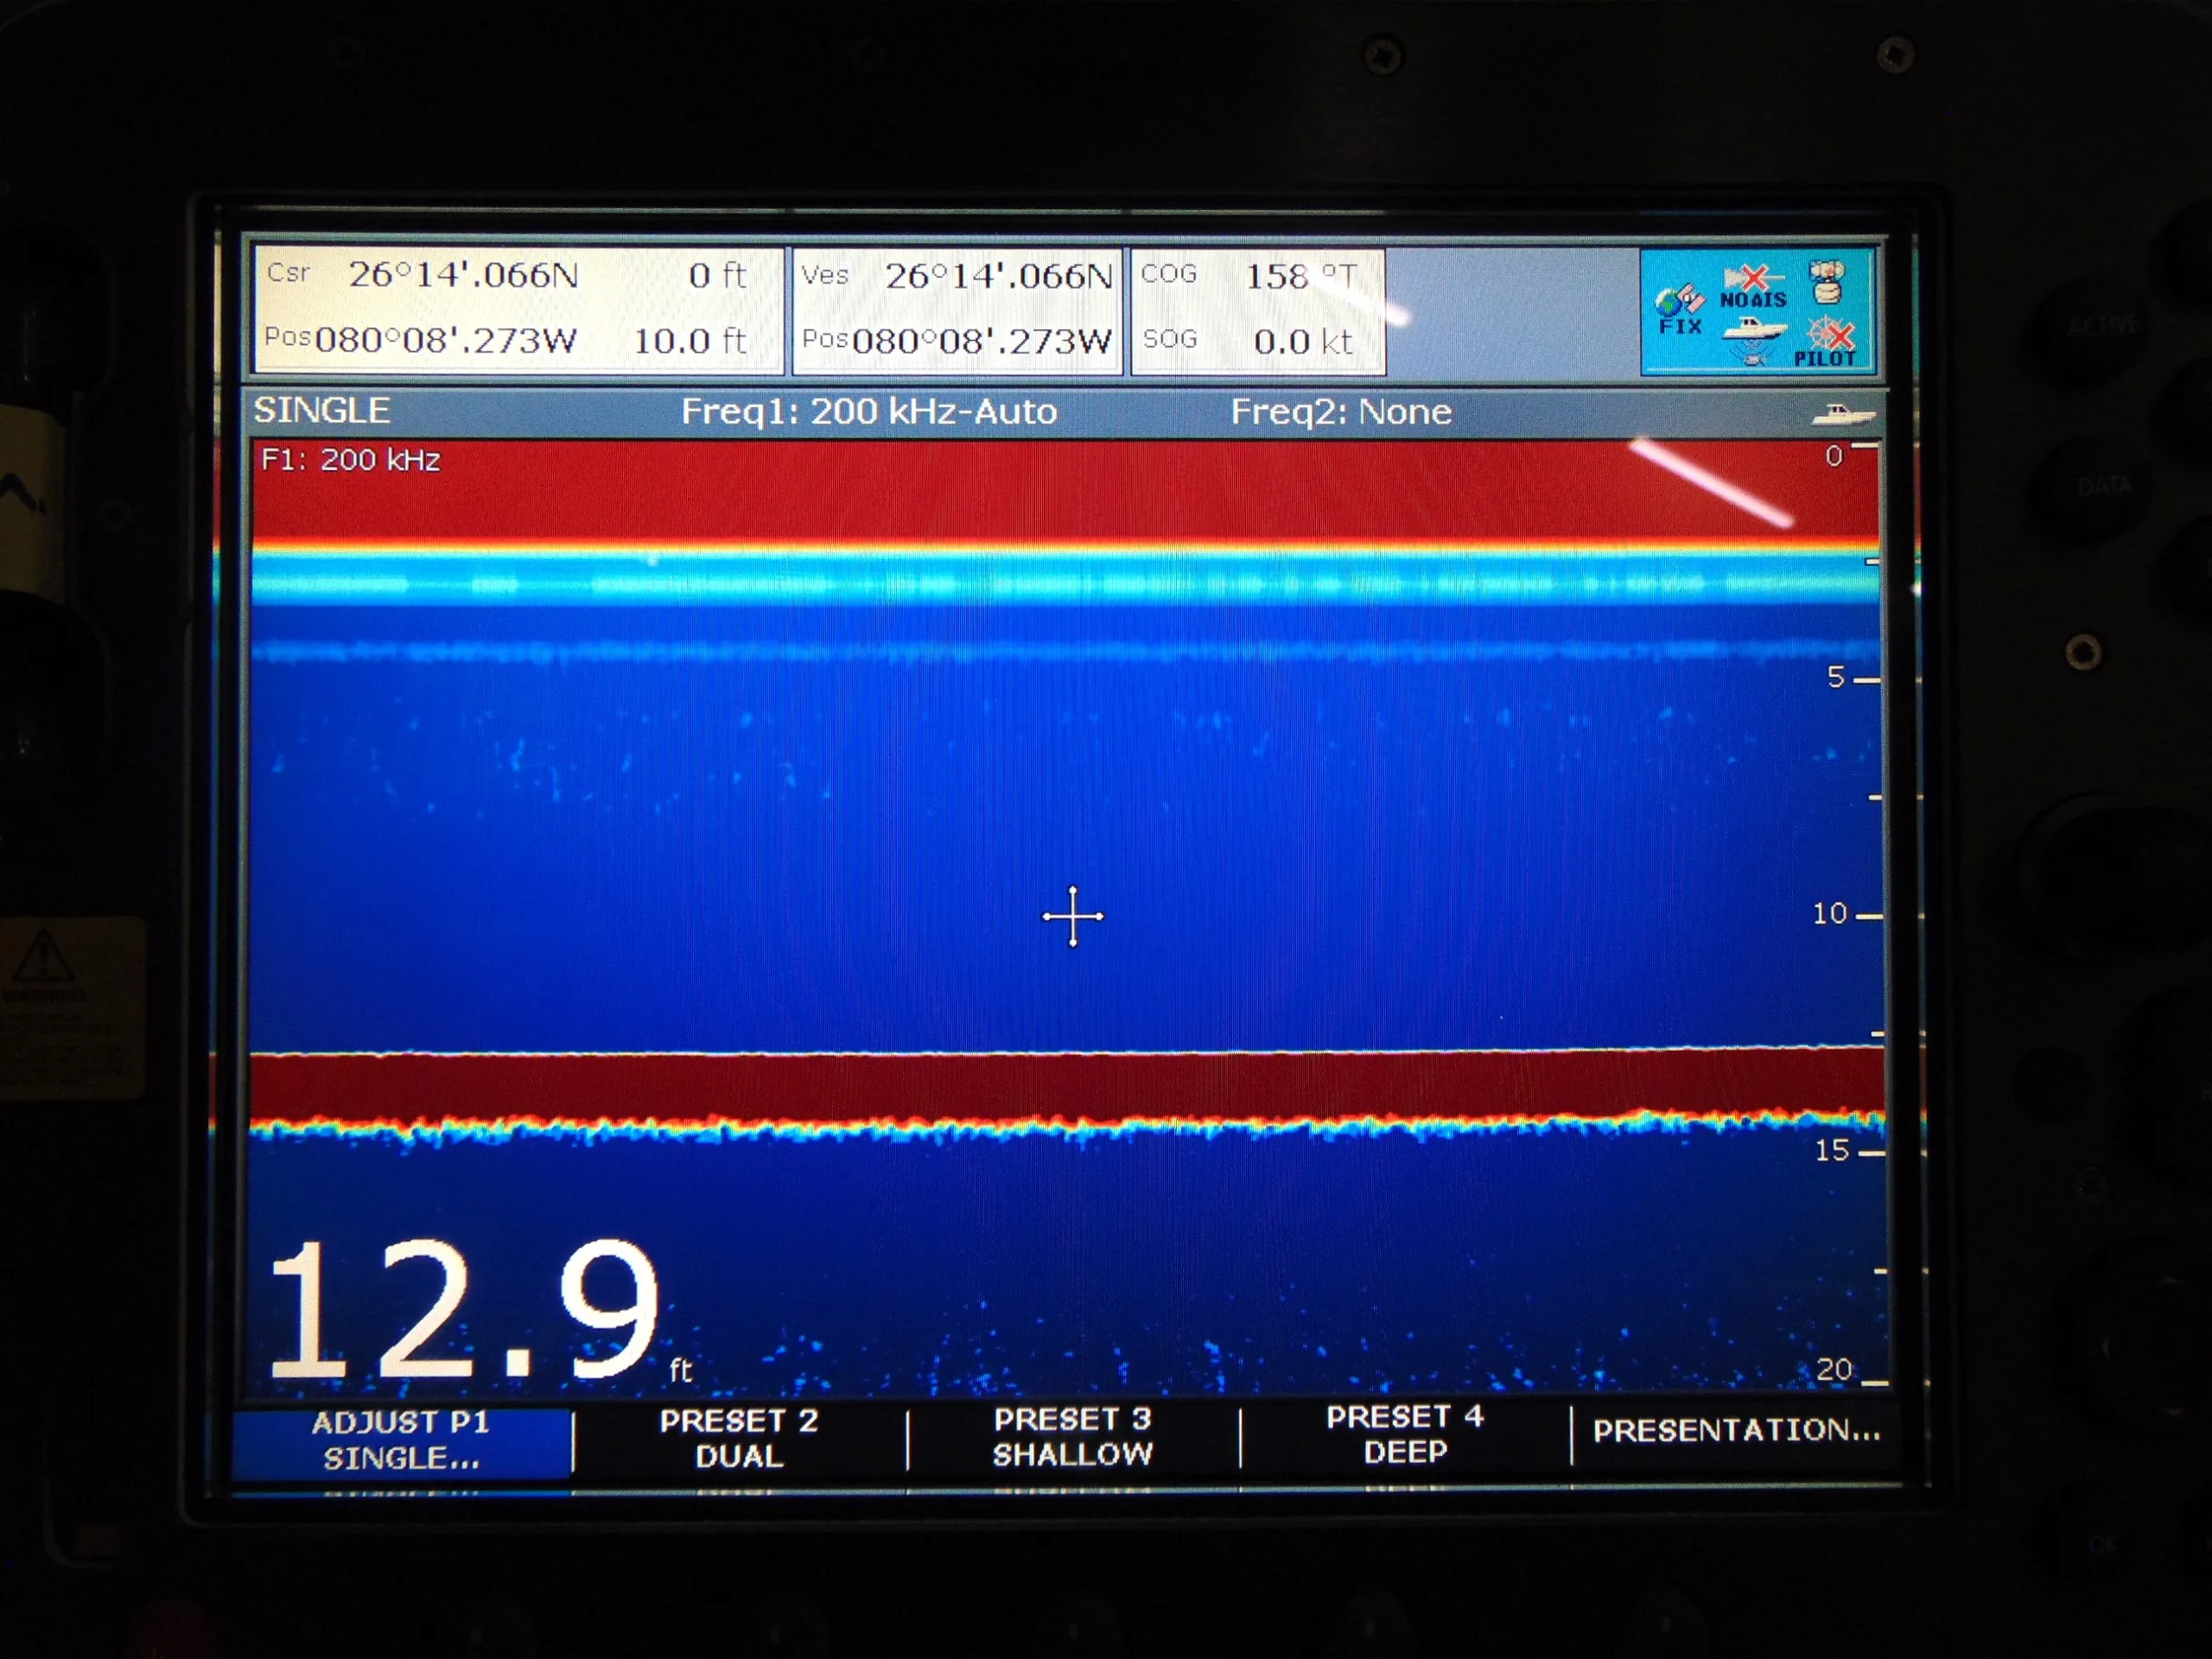Open the PRESENTATION... softkey menu

tap(1736, 1430)
